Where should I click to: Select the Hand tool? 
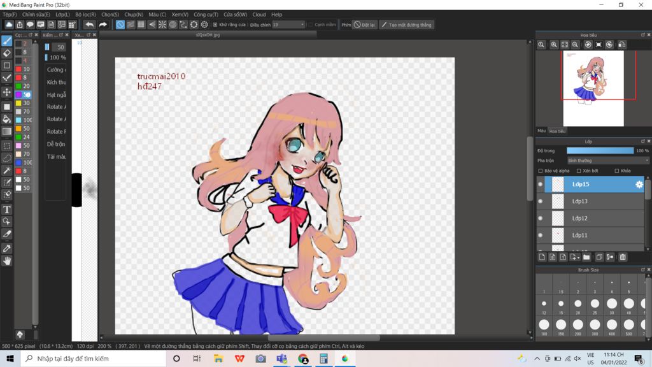[6, 261]
